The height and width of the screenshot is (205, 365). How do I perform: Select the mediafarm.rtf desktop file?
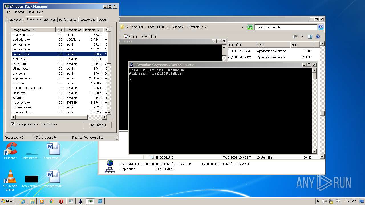53,179
